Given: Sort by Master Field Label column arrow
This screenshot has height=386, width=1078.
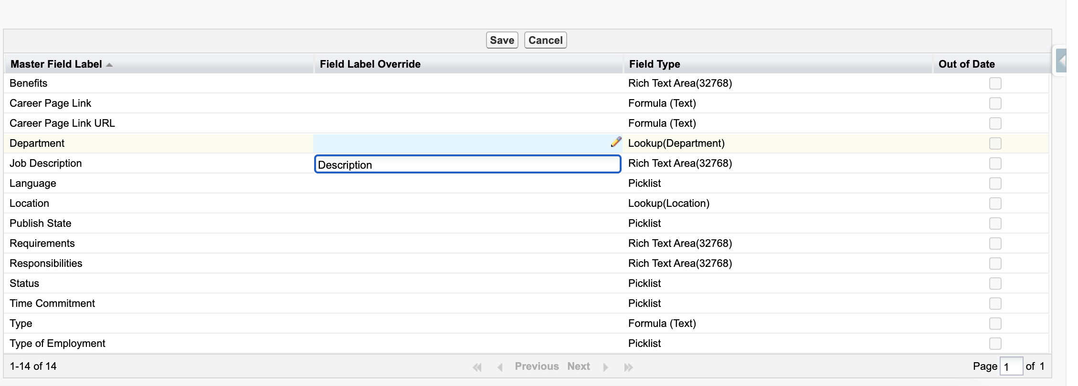Looking at the screenshot, I should tap(109, 65).
